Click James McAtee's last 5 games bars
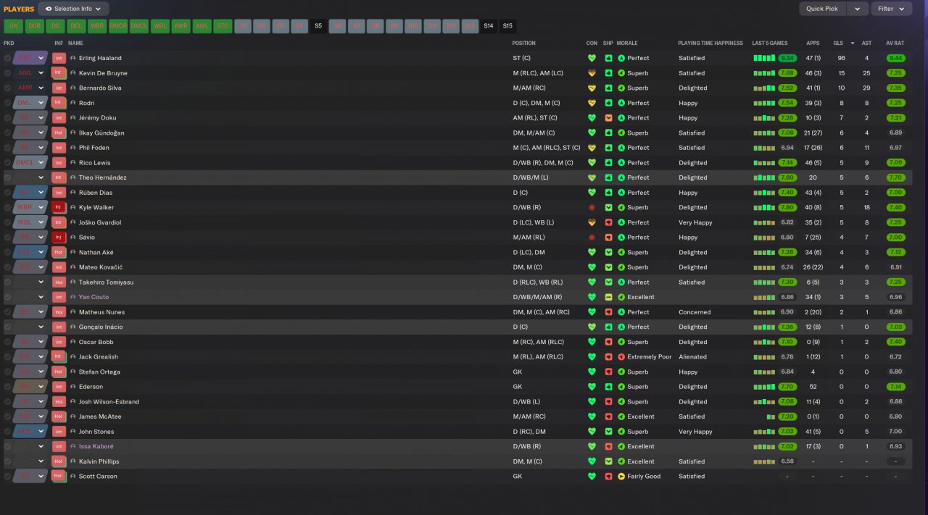The height and width of the screenshot is (515, 928). [771, 416]
